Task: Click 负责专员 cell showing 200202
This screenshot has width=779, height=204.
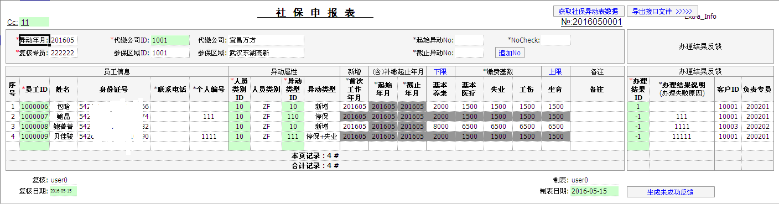Action: point(757,127)
